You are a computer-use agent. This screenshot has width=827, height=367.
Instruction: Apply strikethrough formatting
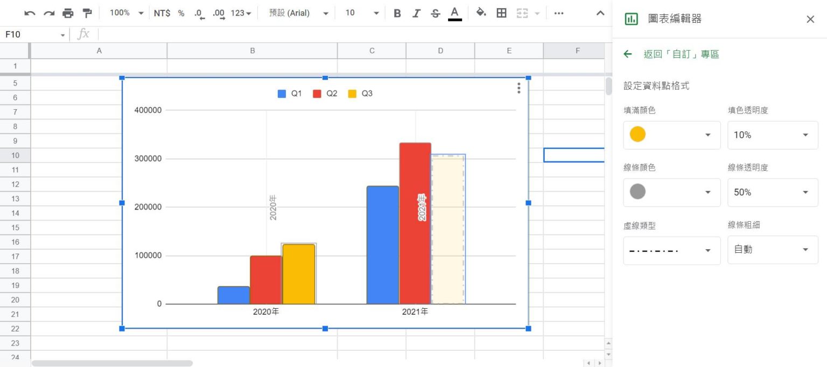[434, 12]
